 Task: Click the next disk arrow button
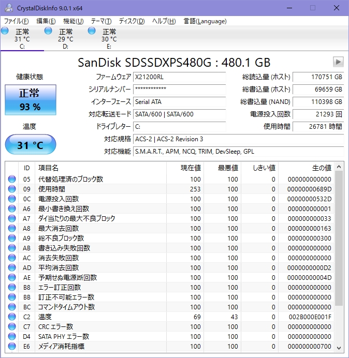point(338,62)
